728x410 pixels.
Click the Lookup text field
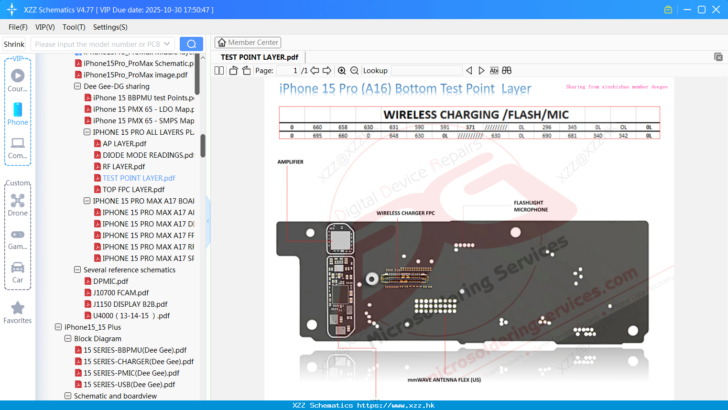point(427,71)
